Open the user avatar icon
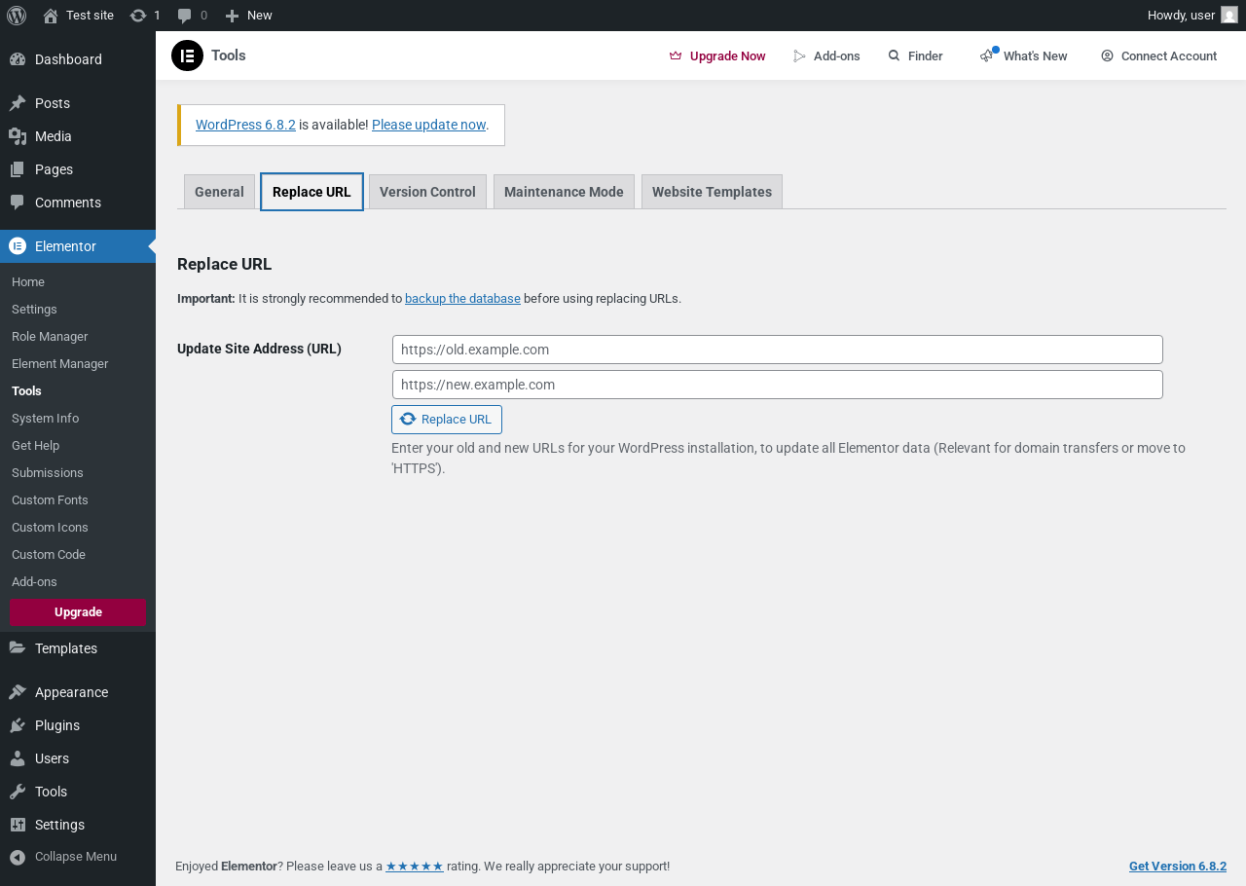Screen dimensions: 1246x886 pos(1229,15)
